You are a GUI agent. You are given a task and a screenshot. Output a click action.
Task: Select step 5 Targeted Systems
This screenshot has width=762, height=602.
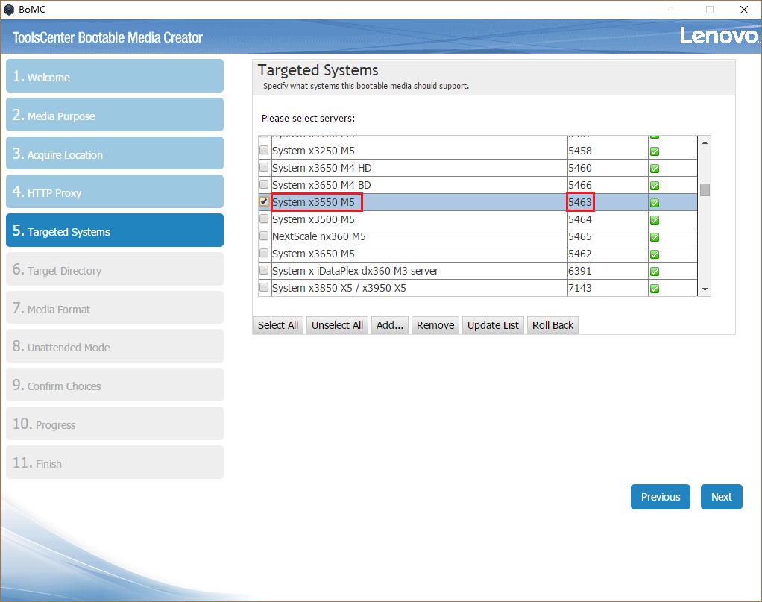[115, 230]
